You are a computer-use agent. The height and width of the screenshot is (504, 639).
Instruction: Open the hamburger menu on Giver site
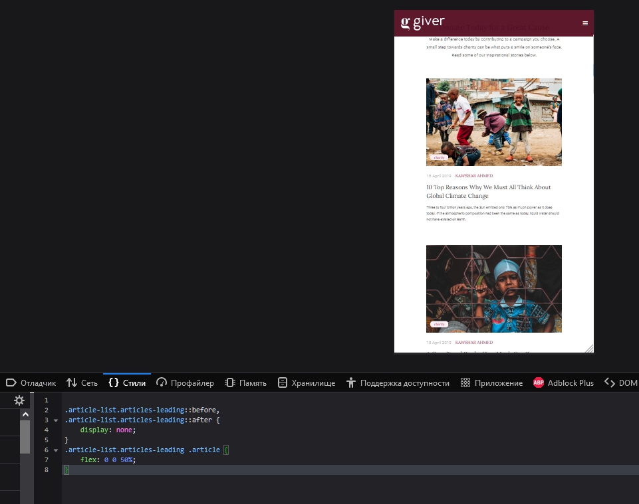[x=585, y=23]
